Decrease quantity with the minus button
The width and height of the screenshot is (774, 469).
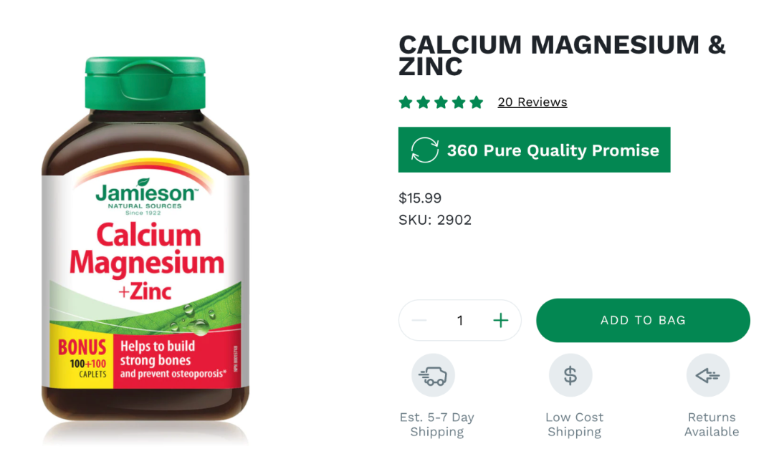419,321
